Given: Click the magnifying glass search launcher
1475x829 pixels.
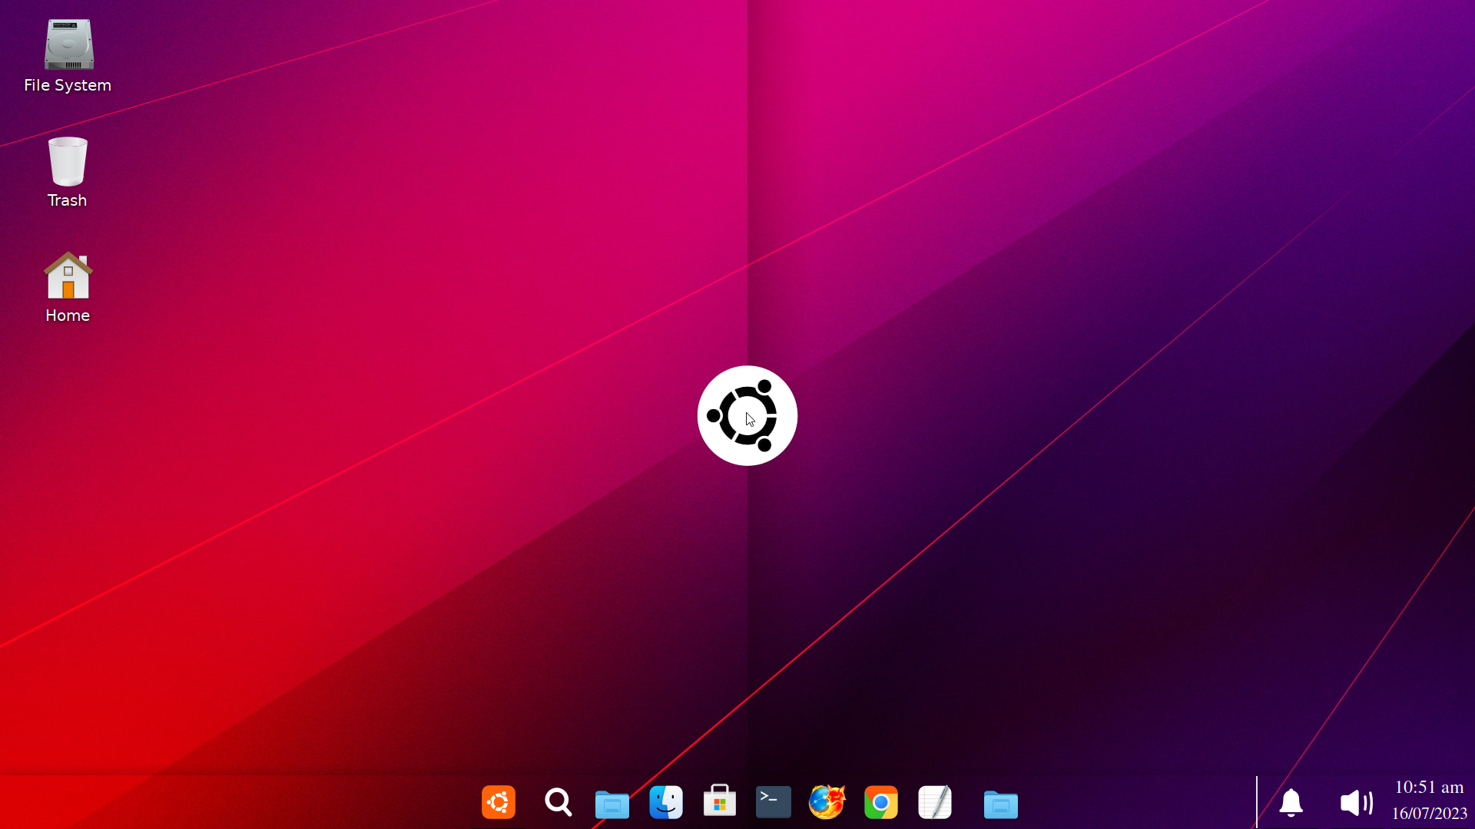Looking at the screenshot, I should point(559,803).
